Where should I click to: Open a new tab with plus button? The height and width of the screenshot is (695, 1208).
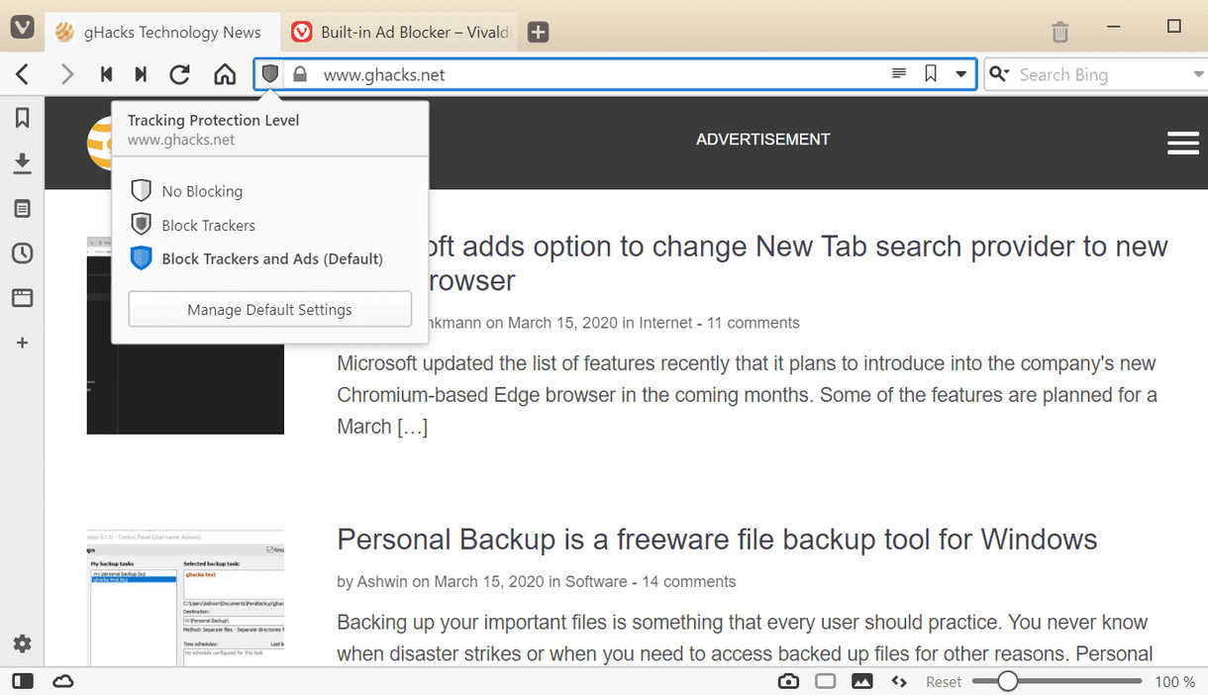pos(538,33)
